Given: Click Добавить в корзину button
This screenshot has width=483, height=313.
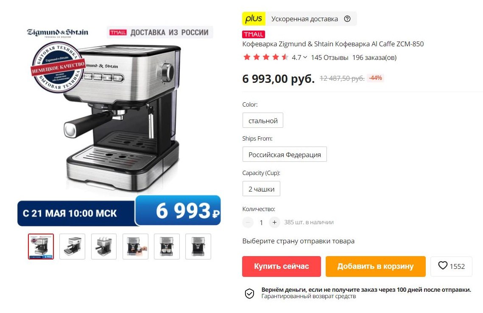Looking at the screenshot, I should coord(375,266).
